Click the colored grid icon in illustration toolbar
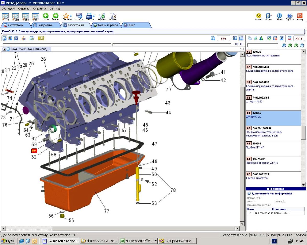This screenshot has width=307, height=245. tap(10, 38)
